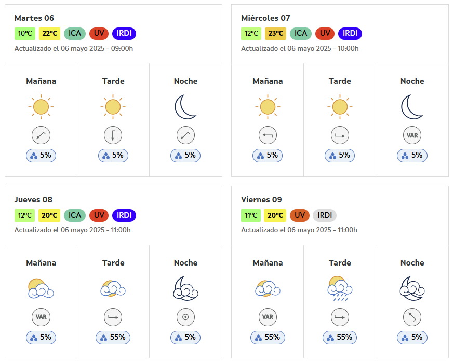Click the rainy cloud icon Viernes Tarde

tap(340, 288)
